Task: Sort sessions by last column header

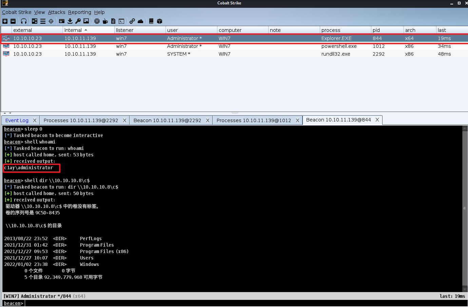Action: tap(452, 30)
